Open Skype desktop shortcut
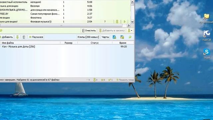This screenshot has width=213, height=120. click(207, 54)
